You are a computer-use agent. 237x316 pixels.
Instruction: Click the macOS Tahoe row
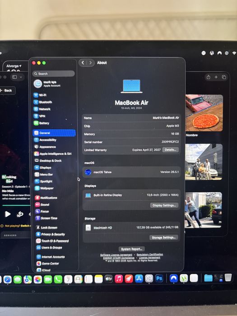[131, 172]
